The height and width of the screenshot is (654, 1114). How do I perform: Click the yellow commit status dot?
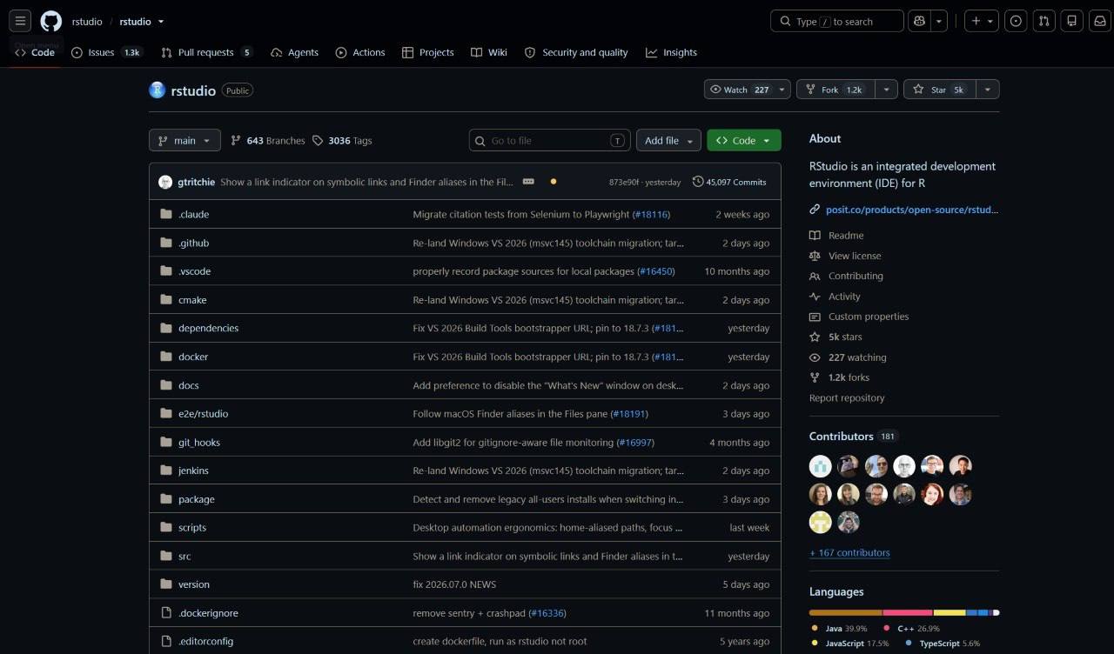point(554,182)
